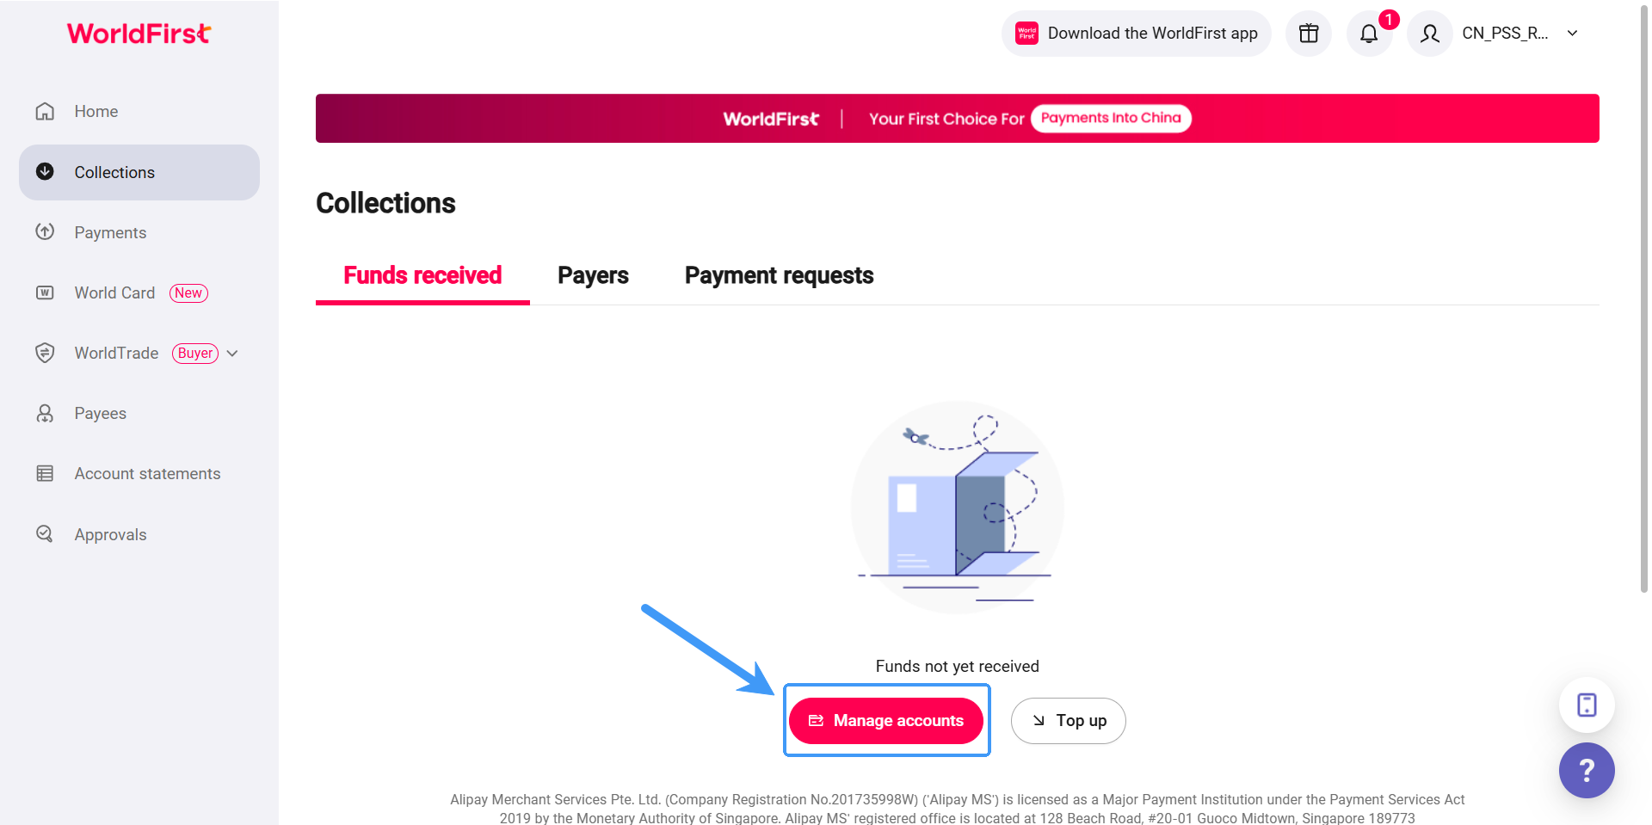The image size is (1652, 825).
Task: Open Payments in the sidebar
Action: click(x=110, y=232)
